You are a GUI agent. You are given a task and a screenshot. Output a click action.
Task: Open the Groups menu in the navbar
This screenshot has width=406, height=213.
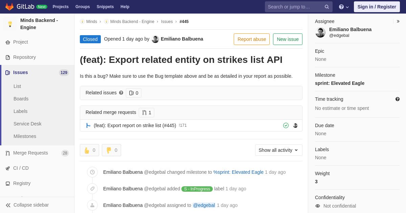tap(83, 7)
